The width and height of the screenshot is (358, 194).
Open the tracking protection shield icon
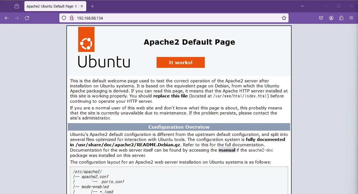point(64,18)
